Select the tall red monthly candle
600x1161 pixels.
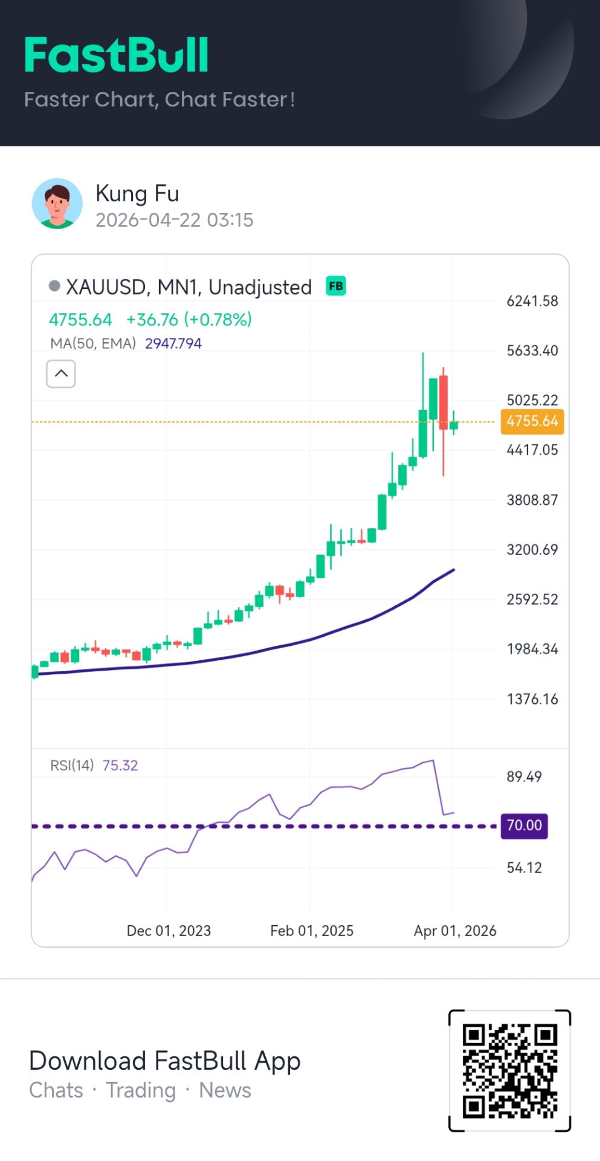point(444,402)
